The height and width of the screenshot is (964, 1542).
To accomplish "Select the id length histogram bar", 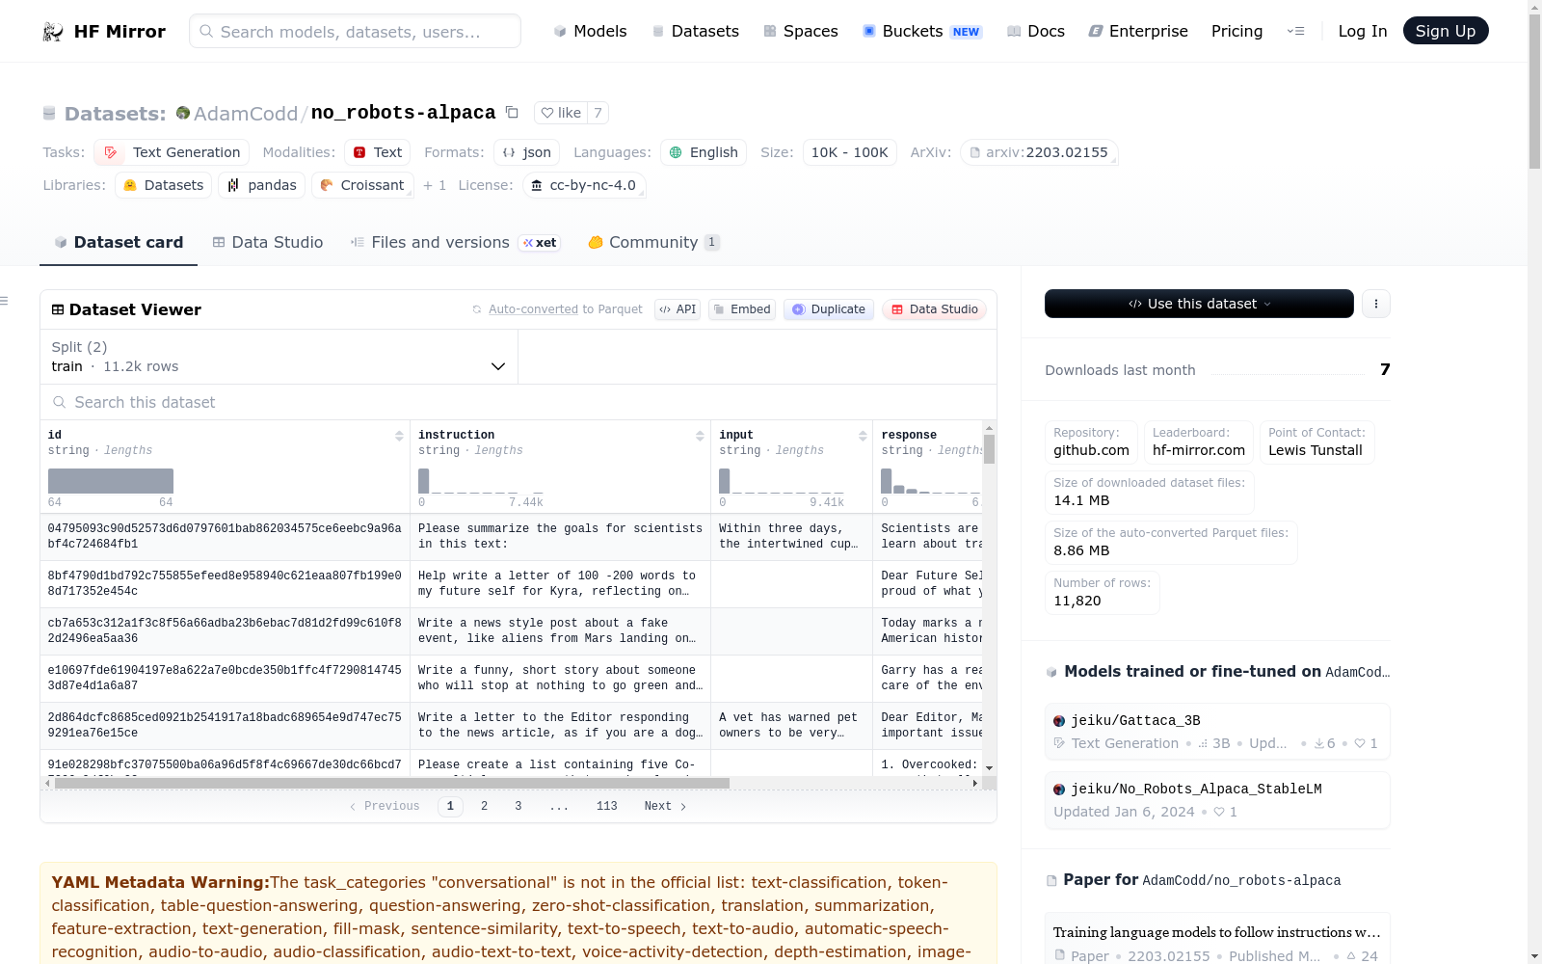I will (x=111, y=481).
